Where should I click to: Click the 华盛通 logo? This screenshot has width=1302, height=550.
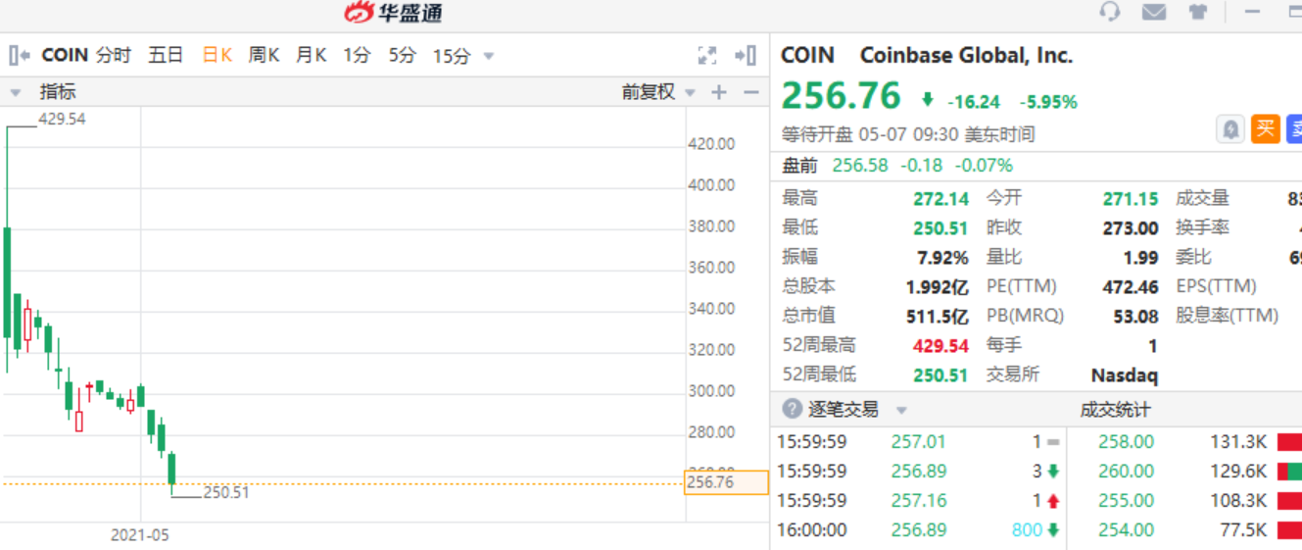click(x=393, y=13)
